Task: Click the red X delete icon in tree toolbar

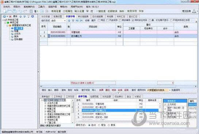Action: (10, 16)
